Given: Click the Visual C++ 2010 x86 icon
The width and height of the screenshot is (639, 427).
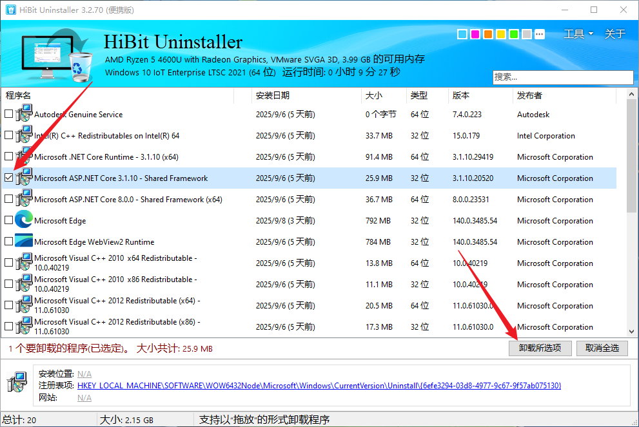Looking at the screenshot, I should pyautogui.click(x=24, y=283).
